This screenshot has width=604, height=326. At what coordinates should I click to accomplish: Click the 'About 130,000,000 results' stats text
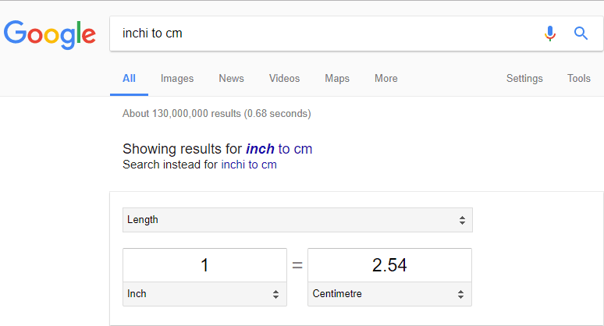coord(216,114)
